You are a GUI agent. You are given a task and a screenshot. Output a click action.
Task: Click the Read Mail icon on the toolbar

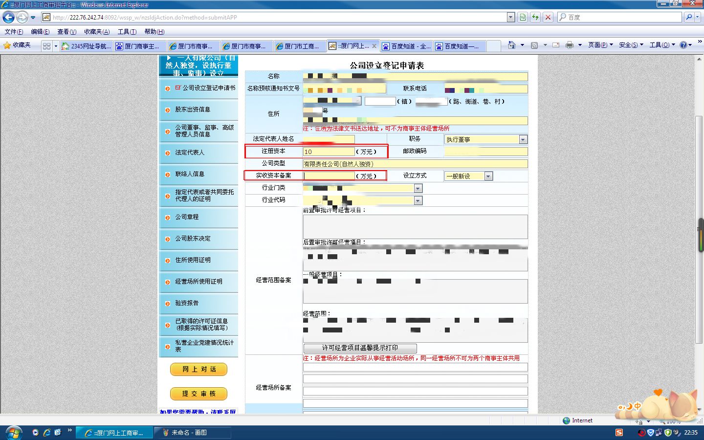555,45
